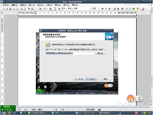Switch to 下载 taskbar window

[55, 113]
